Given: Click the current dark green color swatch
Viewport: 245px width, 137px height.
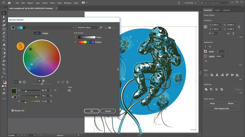Looking at the screenshot, I should click(x=14, y=91).
